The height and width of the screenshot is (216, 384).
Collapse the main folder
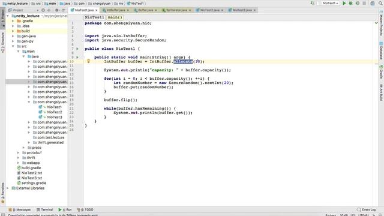coord(19,52)
